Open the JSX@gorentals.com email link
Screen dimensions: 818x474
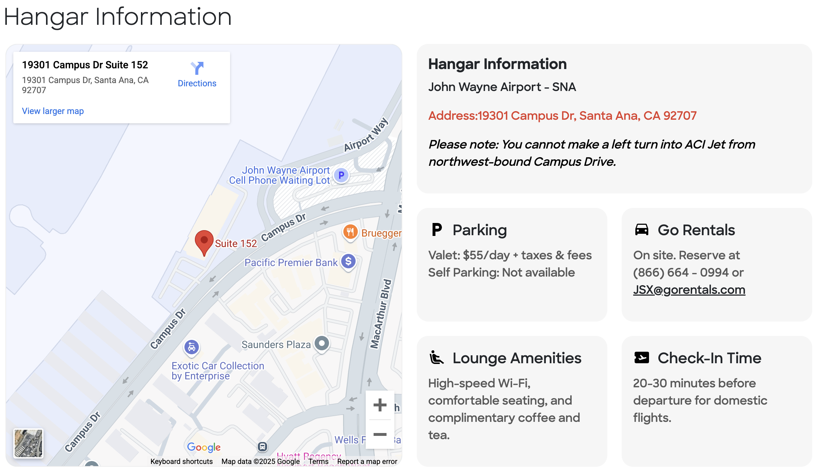point(689,290)
